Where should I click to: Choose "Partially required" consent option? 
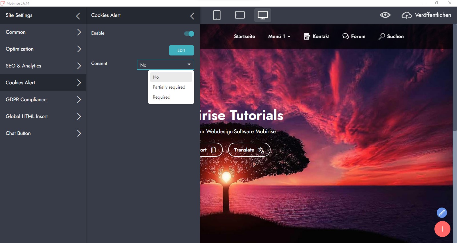169,87
